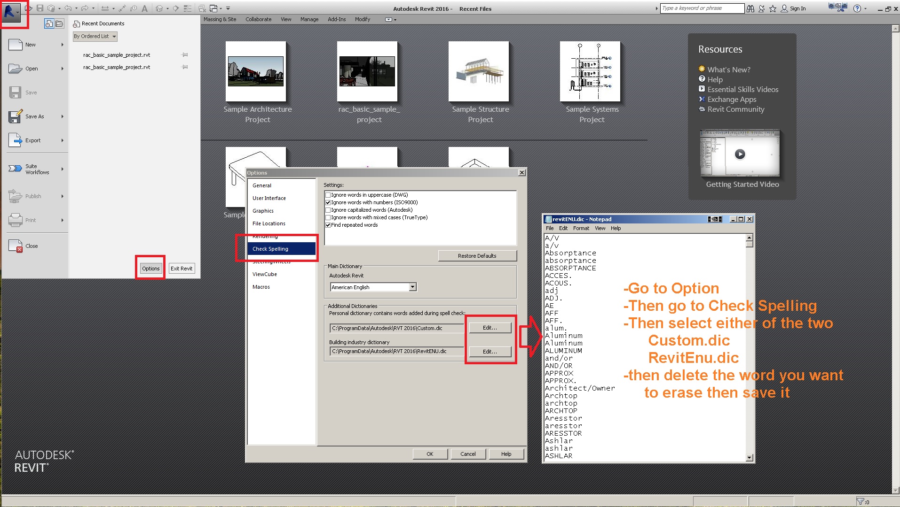Viewport: 900px width, 507px height.
Task: Expand the New submenu arrow
Action: pos(62,45)
